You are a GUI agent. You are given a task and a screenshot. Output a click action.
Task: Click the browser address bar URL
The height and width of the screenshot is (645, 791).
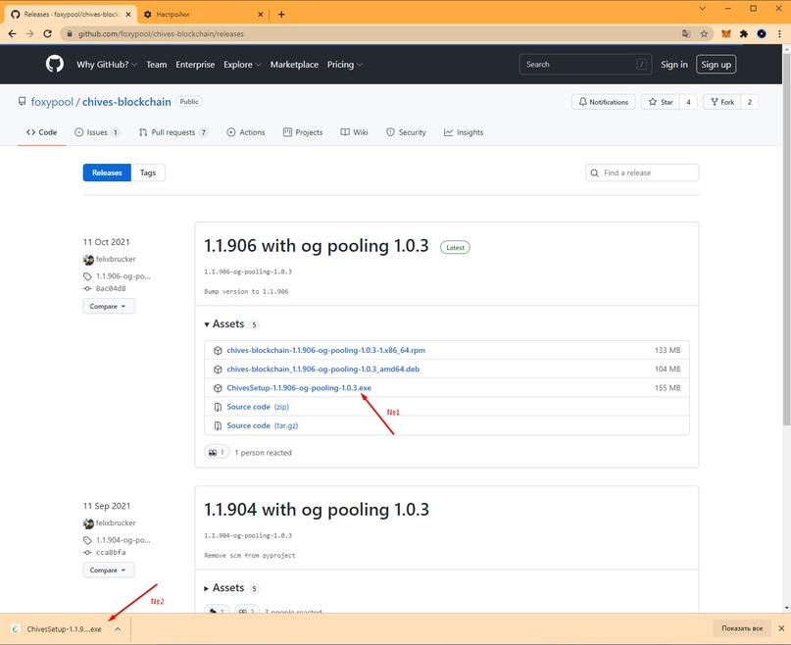click(x=161, y=33)
